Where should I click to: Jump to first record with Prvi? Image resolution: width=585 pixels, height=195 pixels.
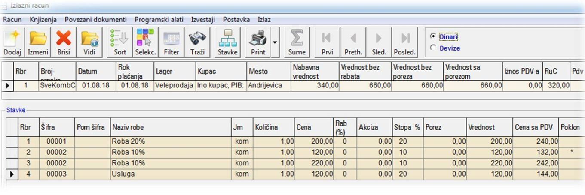click(x=327, y=42)
